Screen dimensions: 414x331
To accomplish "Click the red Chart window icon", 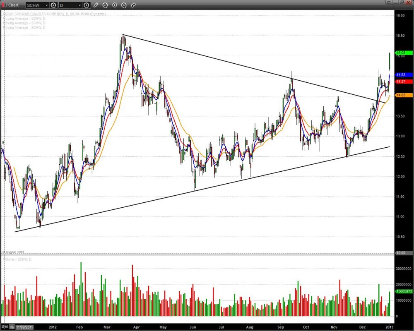I will tap(4, 5).
